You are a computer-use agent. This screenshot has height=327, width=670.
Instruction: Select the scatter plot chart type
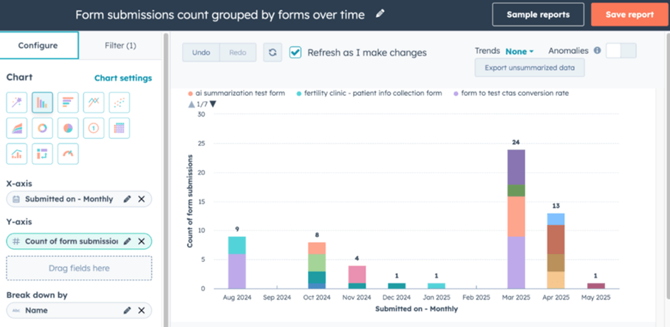click(x=119, y=103)
